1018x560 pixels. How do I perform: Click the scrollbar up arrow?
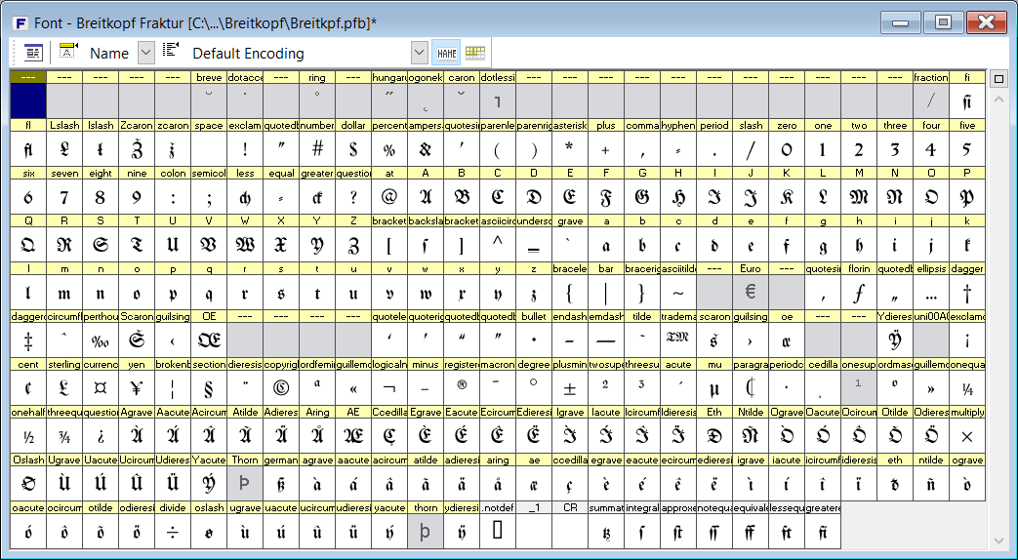[998, 100]
